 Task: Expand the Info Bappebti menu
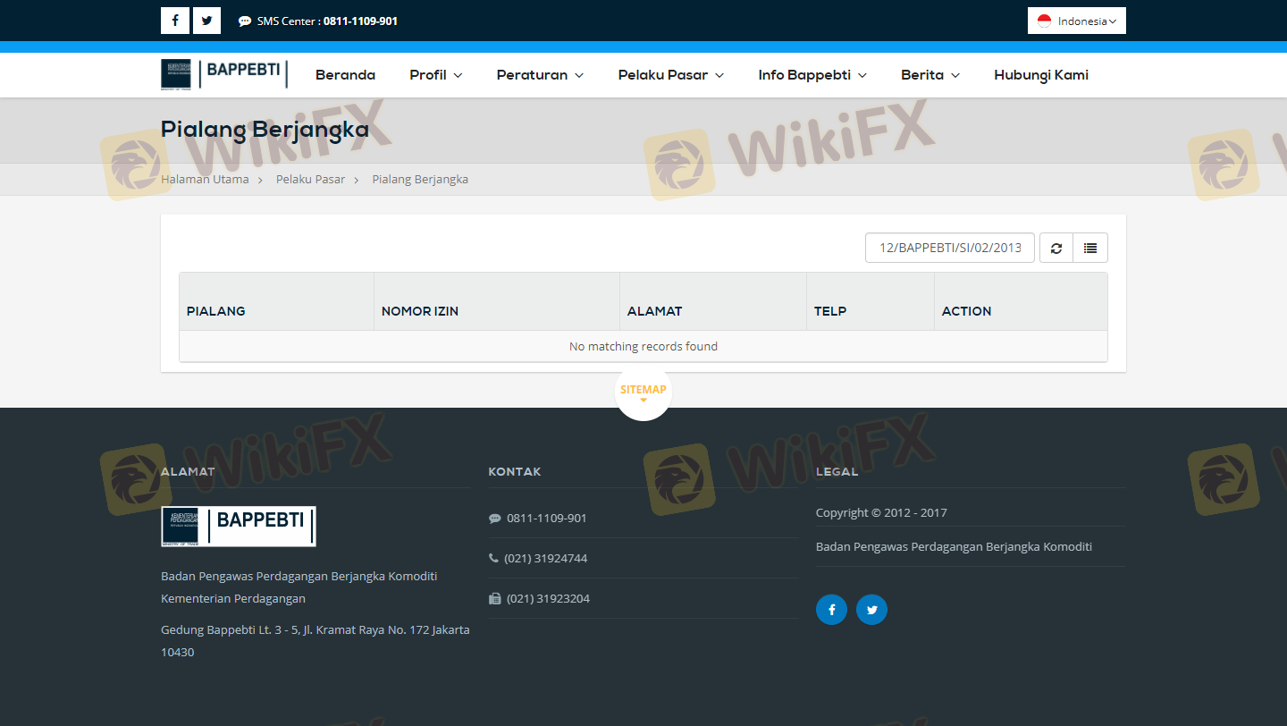[x=812, y=75]
